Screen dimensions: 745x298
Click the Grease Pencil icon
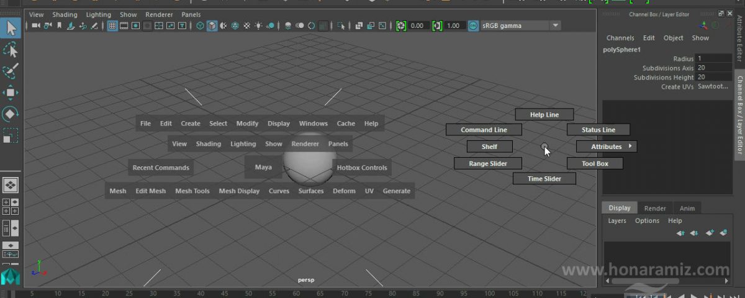point(94,25)
